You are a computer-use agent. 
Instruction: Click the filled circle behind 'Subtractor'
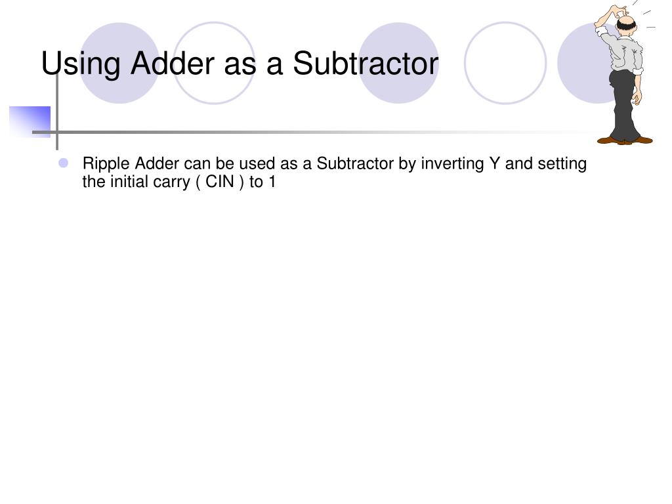pos(398,63)
